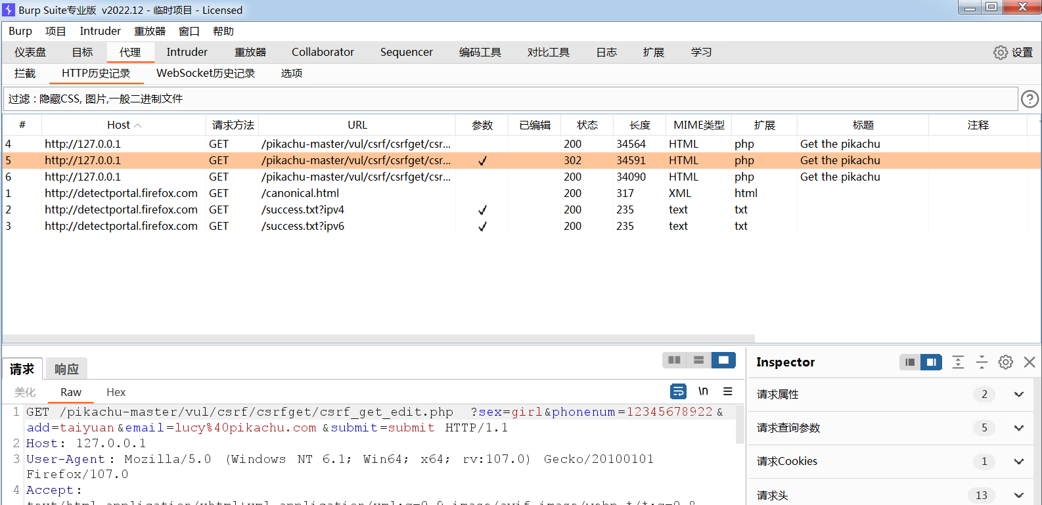1042x505 pixels.
Task: Toggle word wrap icon in request editor
Action: coord(678,391)
